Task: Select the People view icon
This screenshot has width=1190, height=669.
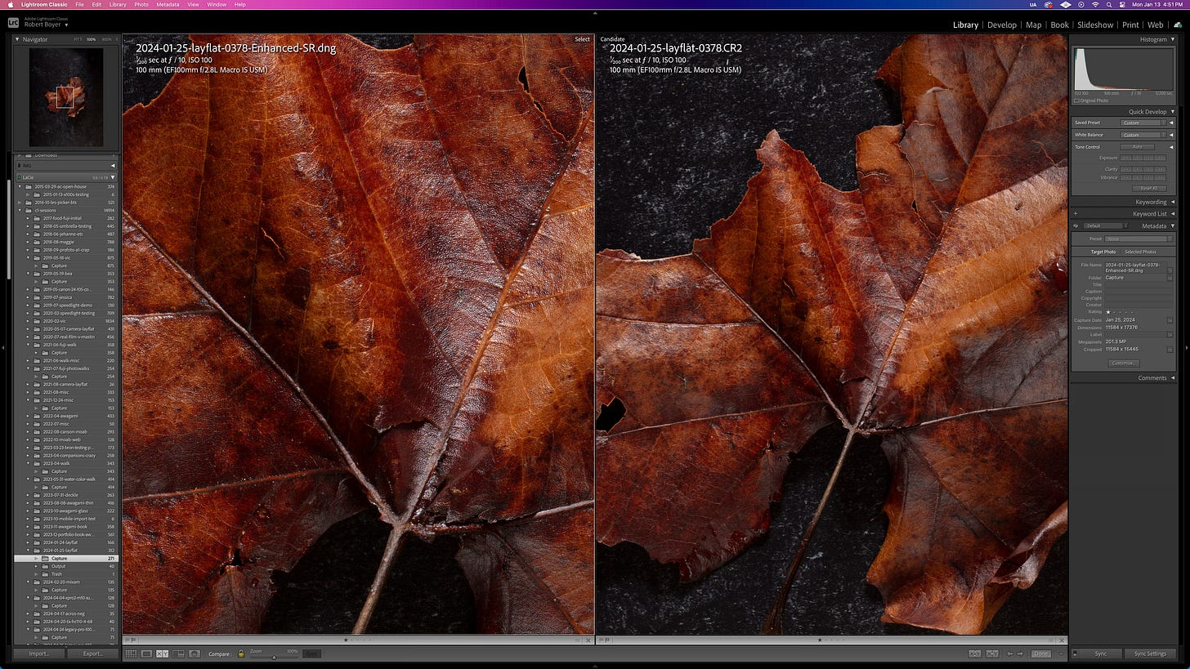Action: [x=195, y=653]
